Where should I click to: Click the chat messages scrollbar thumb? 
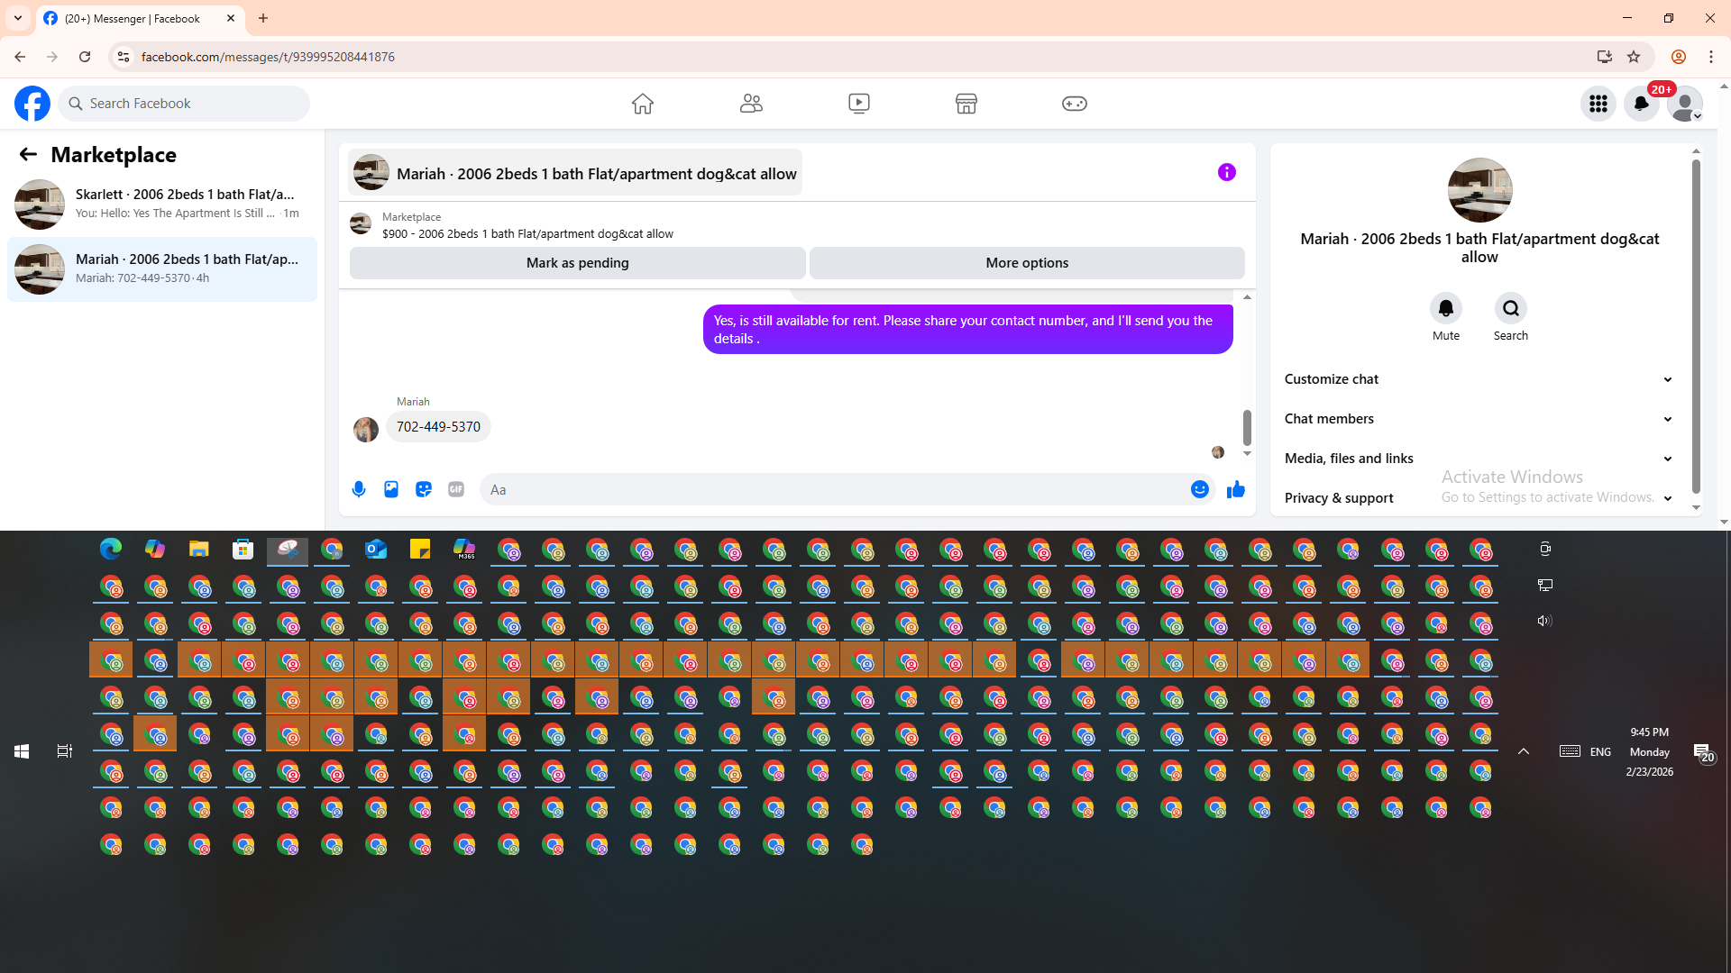click(x=1247, y=427)
